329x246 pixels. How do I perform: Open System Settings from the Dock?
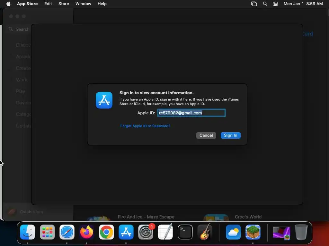146,232
